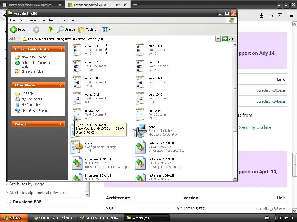Expand the Details panel
The image size is (297, 222).
tap(61, 124)
